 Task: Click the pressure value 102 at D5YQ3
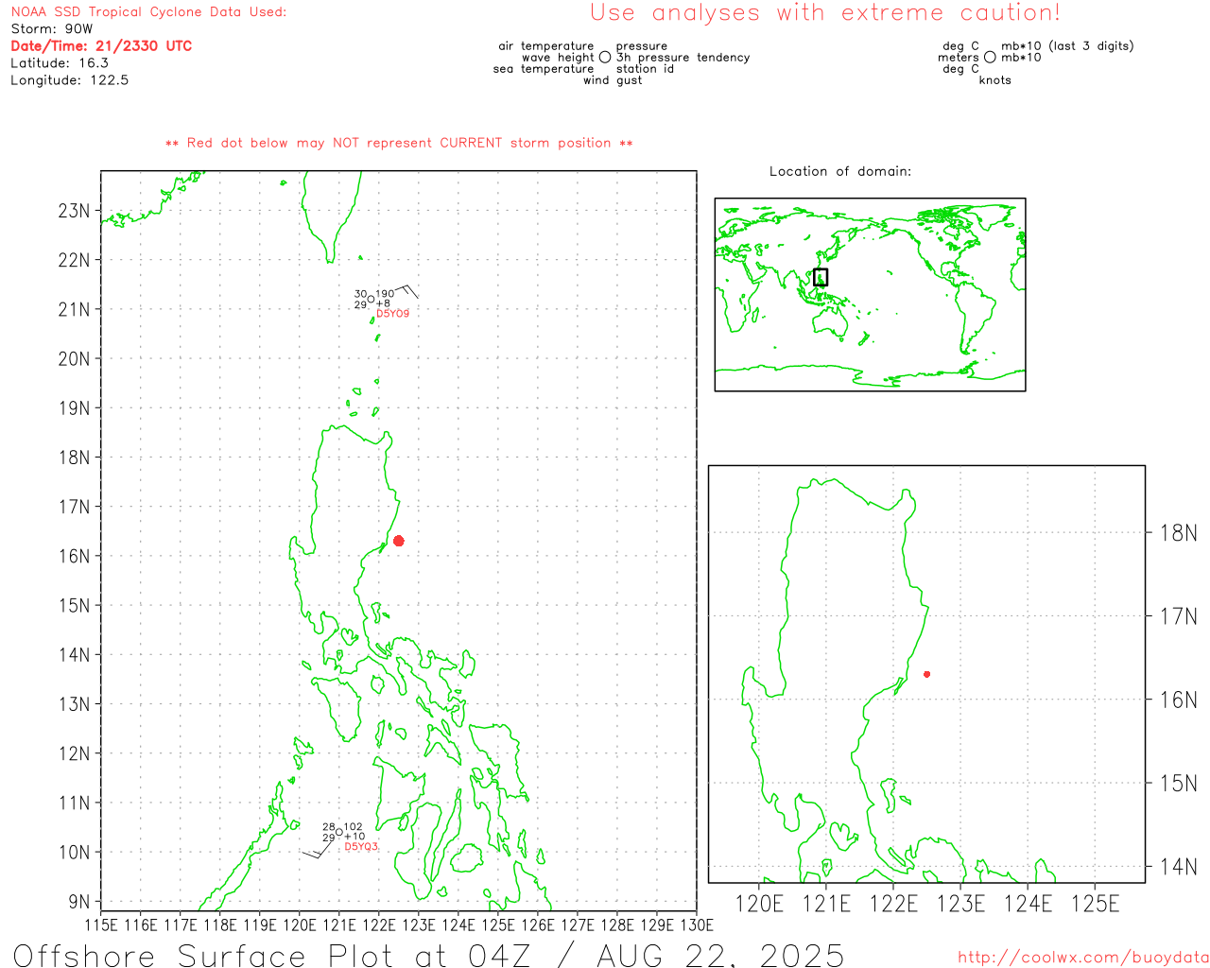point(353,827)
